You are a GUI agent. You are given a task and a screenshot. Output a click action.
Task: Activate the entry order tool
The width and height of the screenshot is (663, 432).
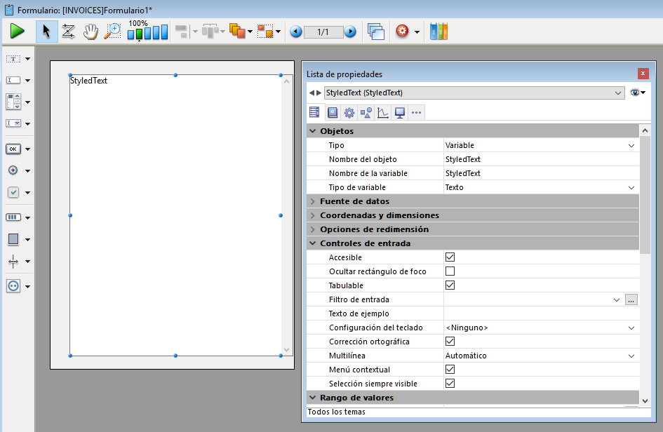pos(68,32)
